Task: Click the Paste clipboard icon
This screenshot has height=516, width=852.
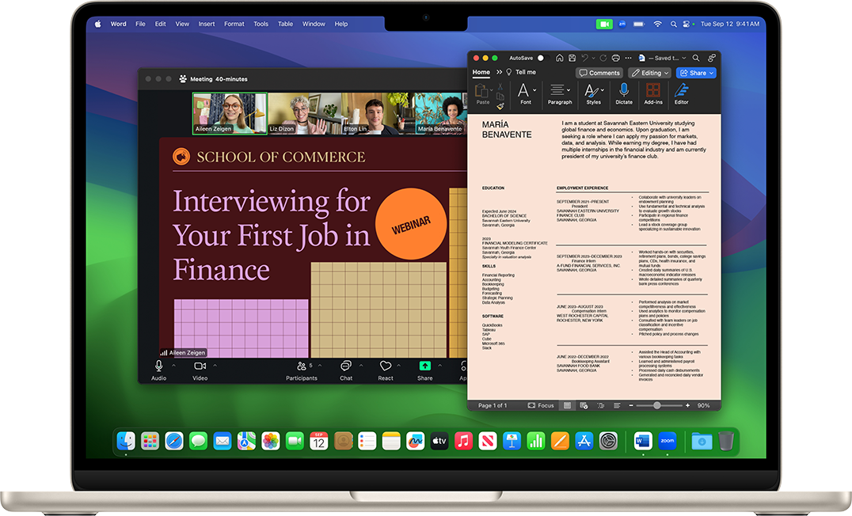Action: [x=481, y=90]
